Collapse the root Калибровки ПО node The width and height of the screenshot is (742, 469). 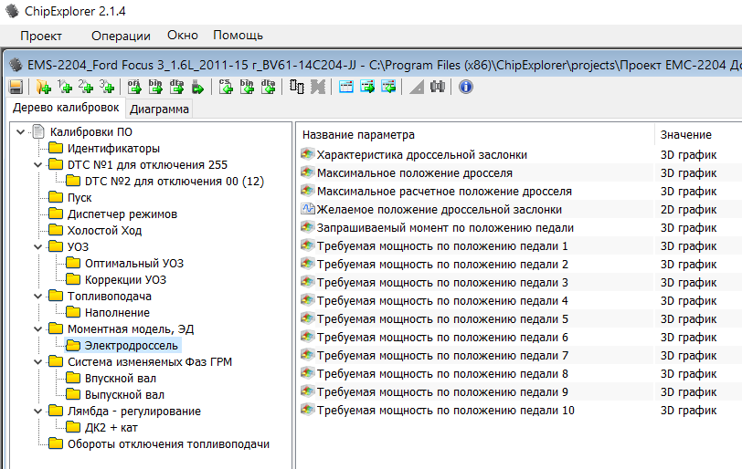coord(20,132)
